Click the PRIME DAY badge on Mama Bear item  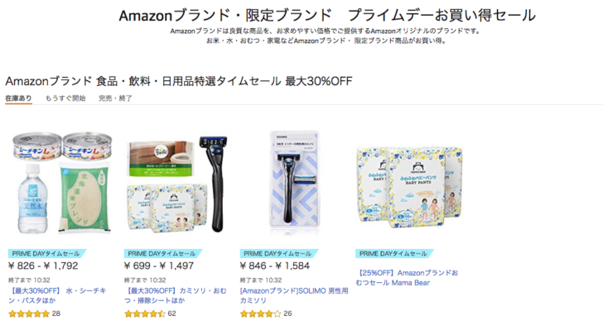coord(394,253)
